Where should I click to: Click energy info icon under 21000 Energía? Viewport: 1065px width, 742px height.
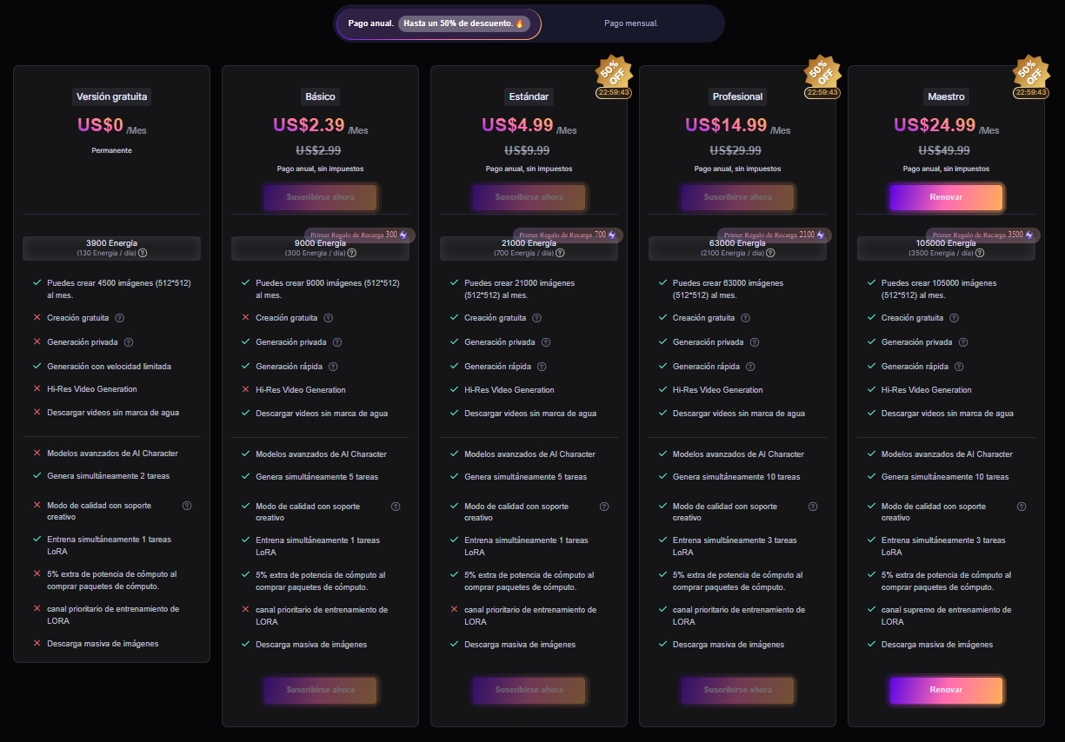click(560, 253)
